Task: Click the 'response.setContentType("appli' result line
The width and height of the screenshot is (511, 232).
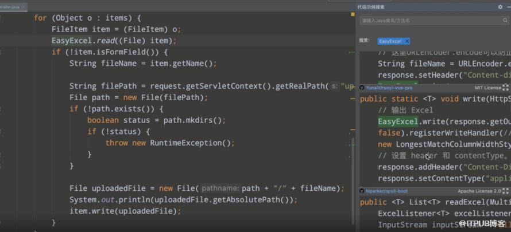Action: click(444, 178)
